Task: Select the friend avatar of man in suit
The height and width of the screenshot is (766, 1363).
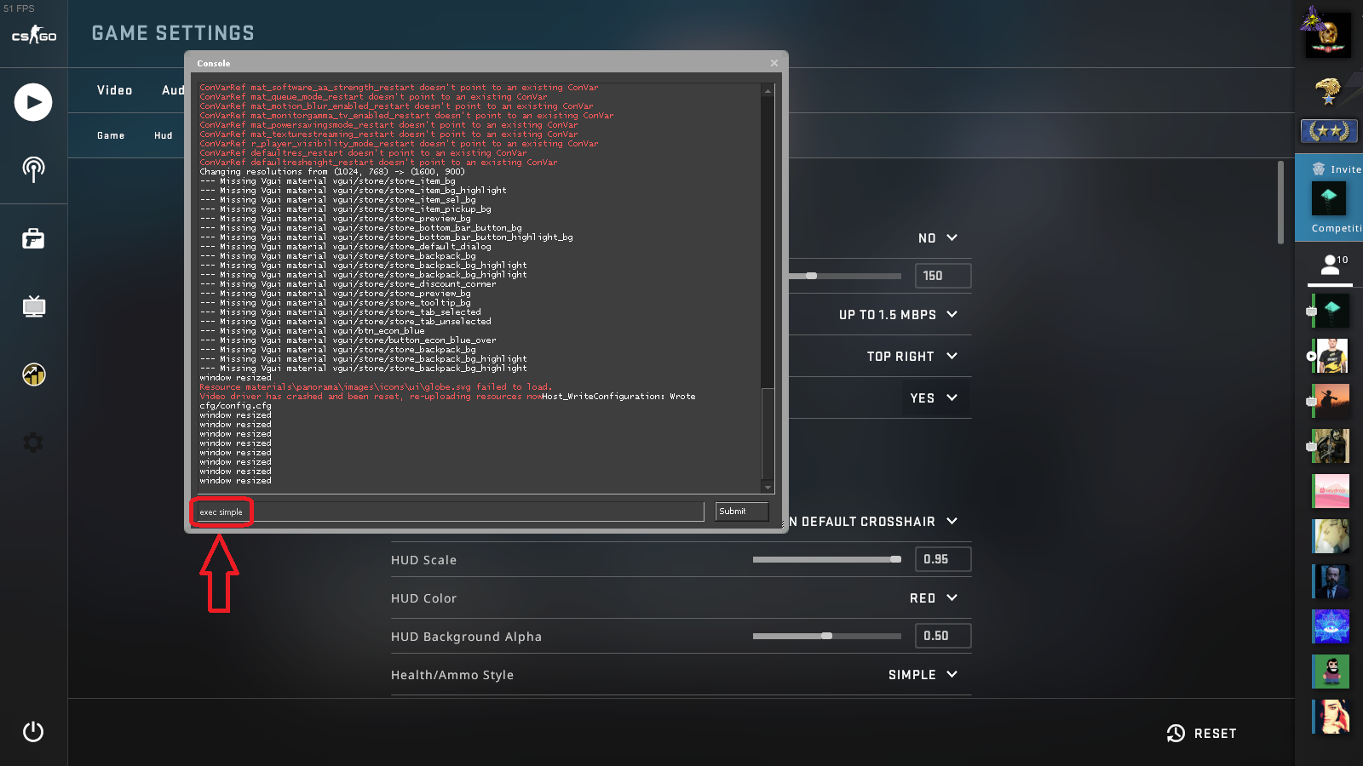Action: click(x=1331, y=581)
